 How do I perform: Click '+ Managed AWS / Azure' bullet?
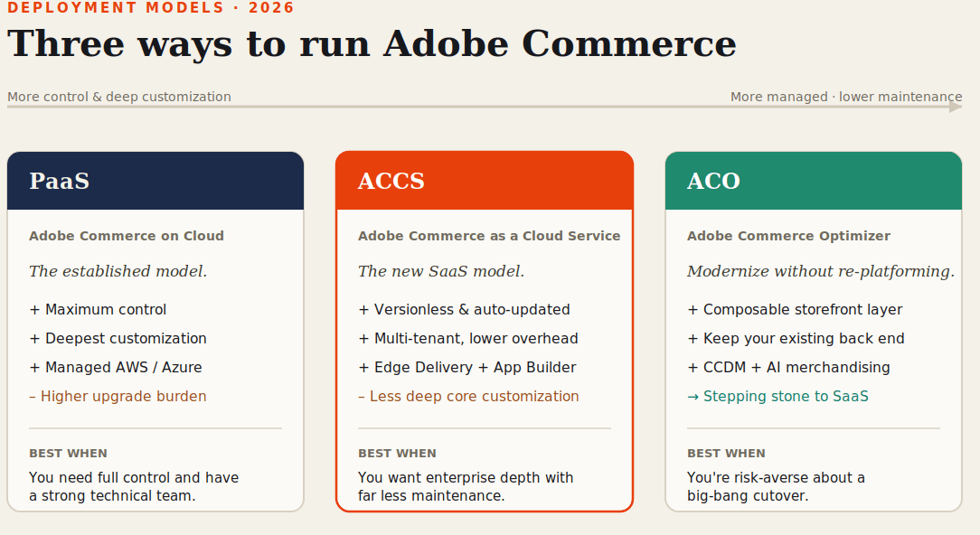coord(116,367)
